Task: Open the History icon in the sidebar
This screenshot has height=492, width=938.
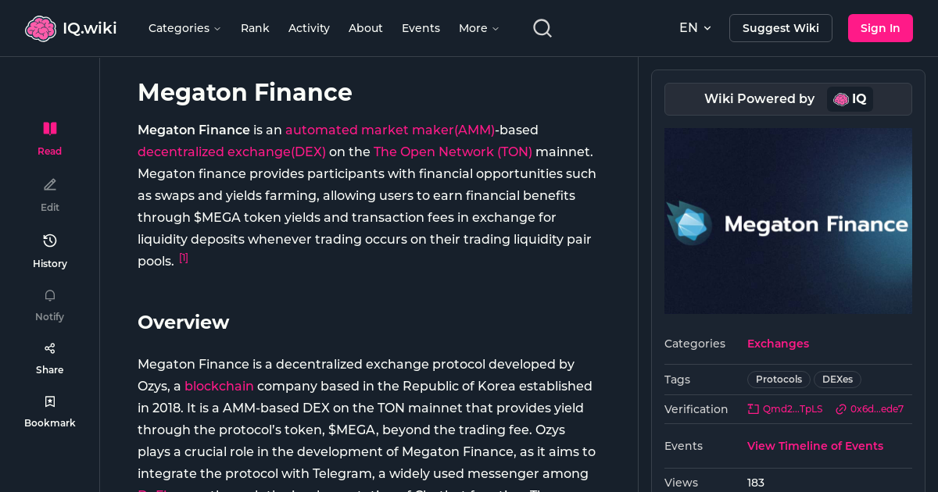Action: (49, 241)
